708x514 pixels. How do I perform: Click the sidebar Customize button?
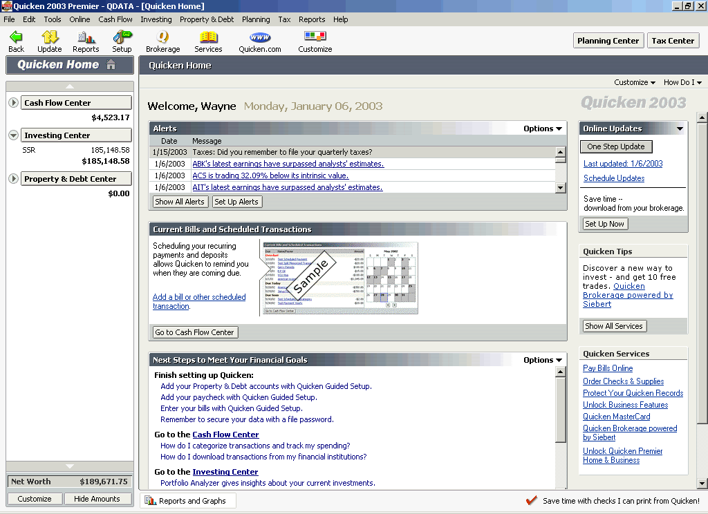(x=35, y=499)
